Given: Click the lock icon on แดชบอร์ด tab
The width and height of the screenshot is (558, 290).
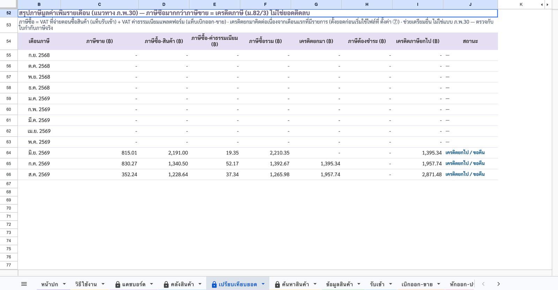Looking at the screenshot, I should [x=118, y=284].
